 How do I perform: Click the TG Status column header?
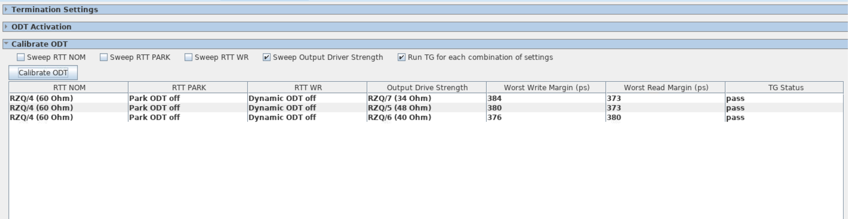785,88
